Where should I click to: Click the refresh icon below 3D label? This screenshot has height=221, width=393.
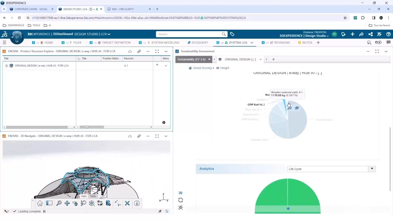click(181, 200)
